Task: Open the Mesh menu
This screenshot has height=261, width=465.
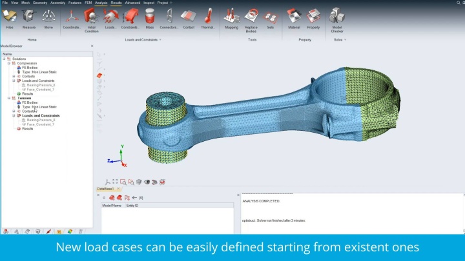Action: pos(25,3)
